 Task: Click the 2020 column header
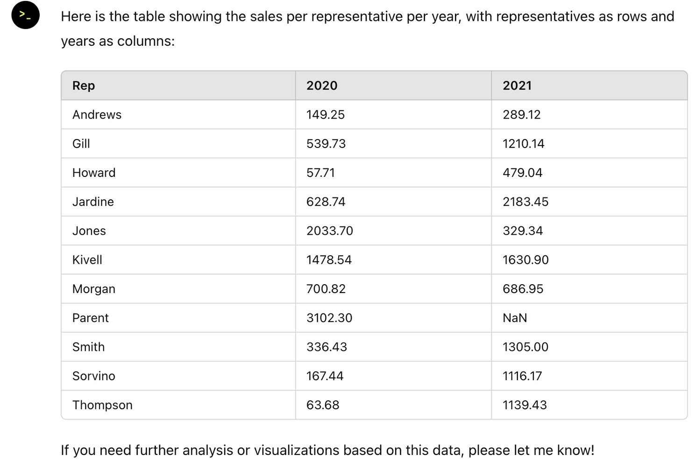tap(322, 85)
